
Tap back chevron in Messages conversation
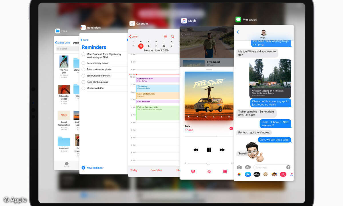tap(238, 32)
